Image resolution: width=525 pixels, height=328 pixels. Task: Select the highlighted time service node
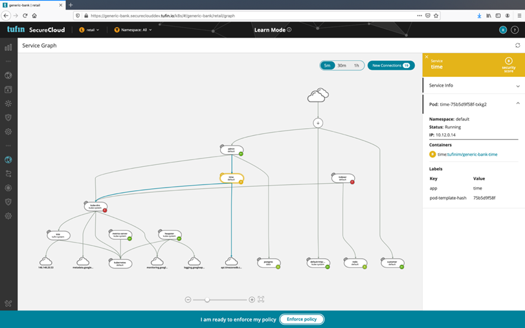pyautogui.click(x=231, y=179)
